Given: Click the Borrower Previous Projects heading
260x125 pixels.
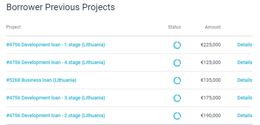Looking at the screenshot, I should click(x=60, y=7).
